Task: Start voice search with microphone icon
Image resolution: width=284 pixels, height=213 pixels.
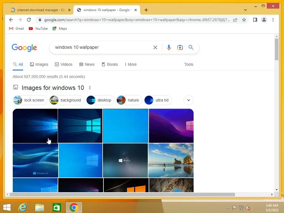Action: point(169,47)
